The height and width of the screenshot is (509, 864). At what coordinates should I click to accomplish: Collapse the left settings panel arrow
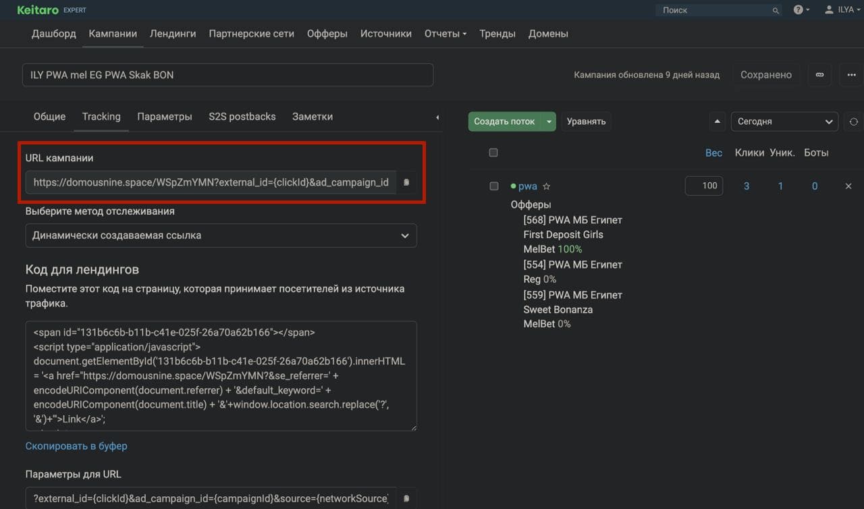[x=437, y=117]
